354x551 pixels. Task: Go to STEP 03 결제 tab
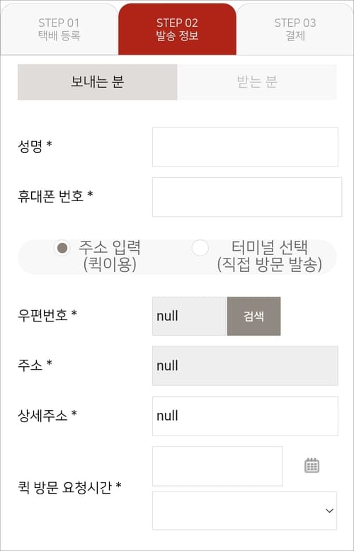[x=295, y=29]
